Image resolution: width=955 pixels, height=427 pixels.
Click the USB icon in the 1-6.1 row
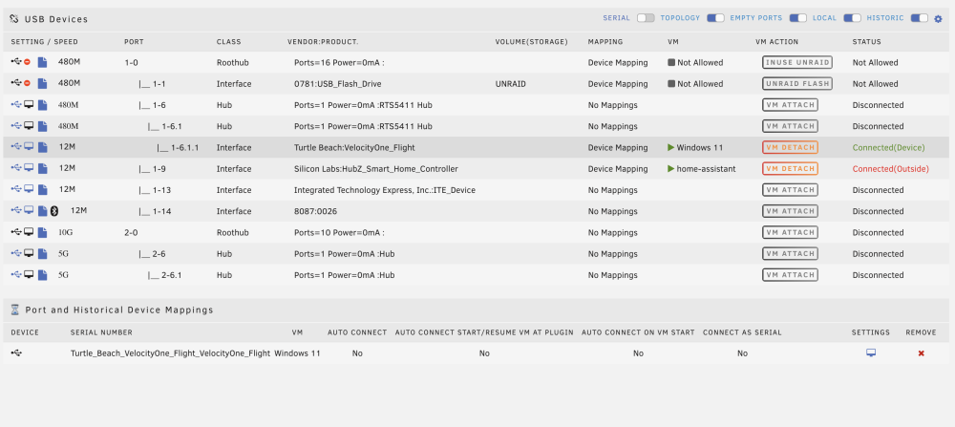pos(16,126)
